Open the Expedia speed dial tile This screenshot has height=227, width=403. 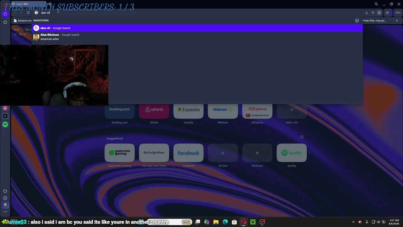(188, 111)
